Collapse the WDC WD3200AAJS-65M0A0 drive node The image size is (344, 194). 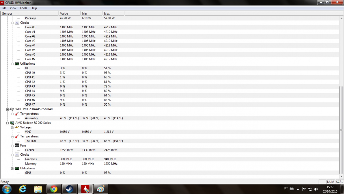pos(7,109)
